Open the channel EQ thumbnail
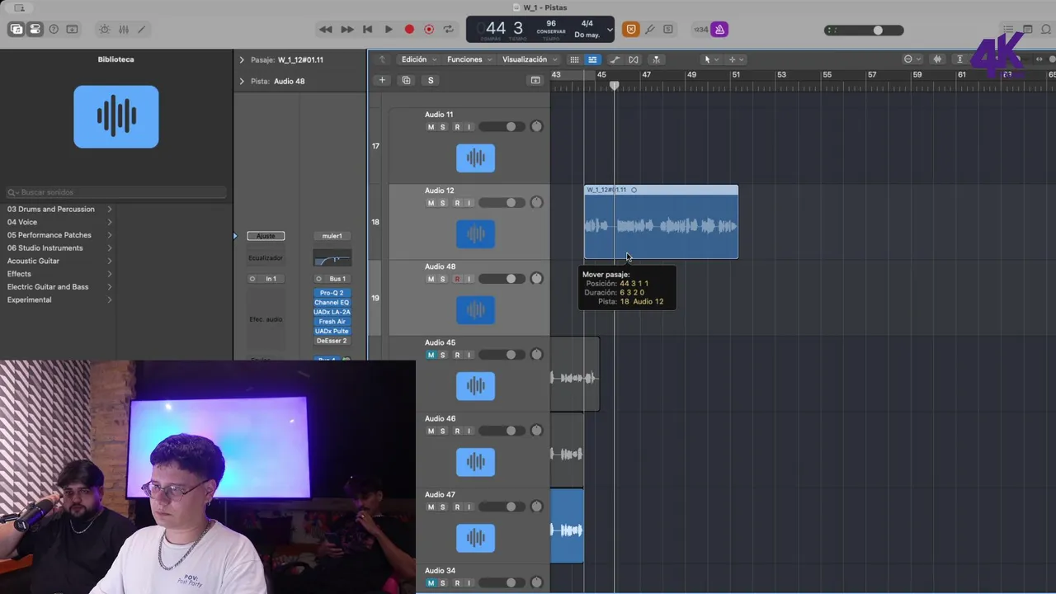This screenshot has height=594, width=1056. pyautogui.click(x=332, y=258)
